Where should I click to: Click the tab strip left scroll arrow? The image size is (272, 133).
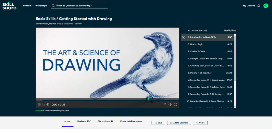coord(62,128)
